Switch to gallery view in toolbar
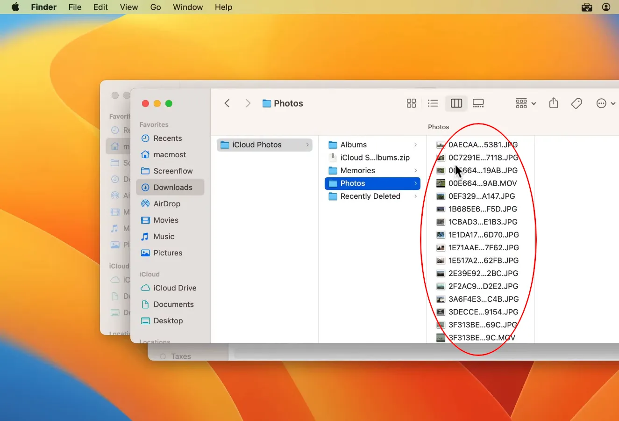Image resolution: width=619 pixels, height=421 pixels. (x=478, y=103)
